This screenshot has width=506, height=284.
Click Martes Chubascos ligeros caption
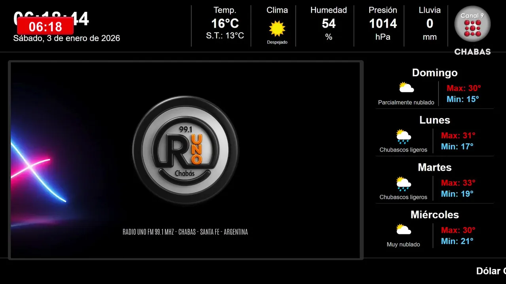[x=403, y=197]
